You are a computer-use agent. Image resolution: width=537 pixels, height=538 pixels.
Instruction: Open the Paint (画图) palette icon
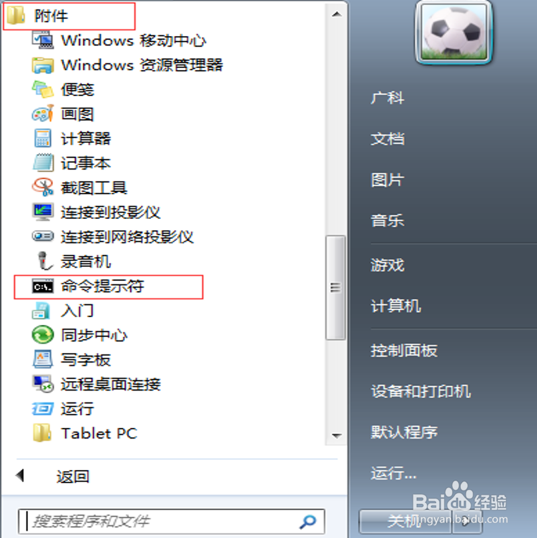pos(43,113)
